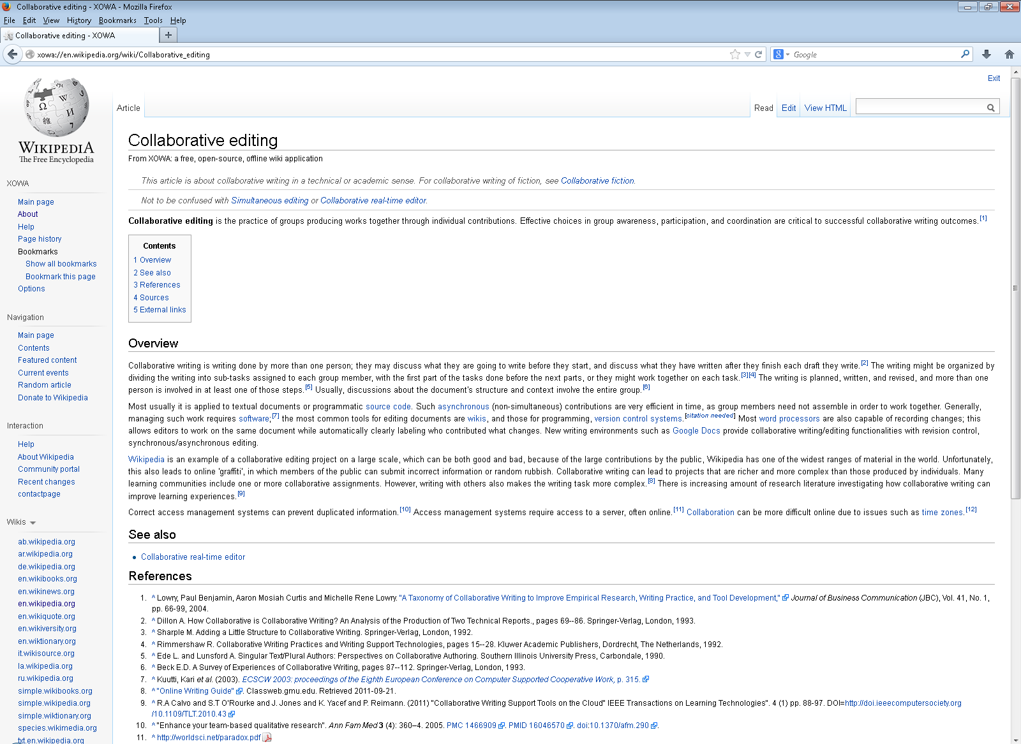Open the Edit tab of article
Viewport: 1021px width, 744px height.
click(789, 108)
